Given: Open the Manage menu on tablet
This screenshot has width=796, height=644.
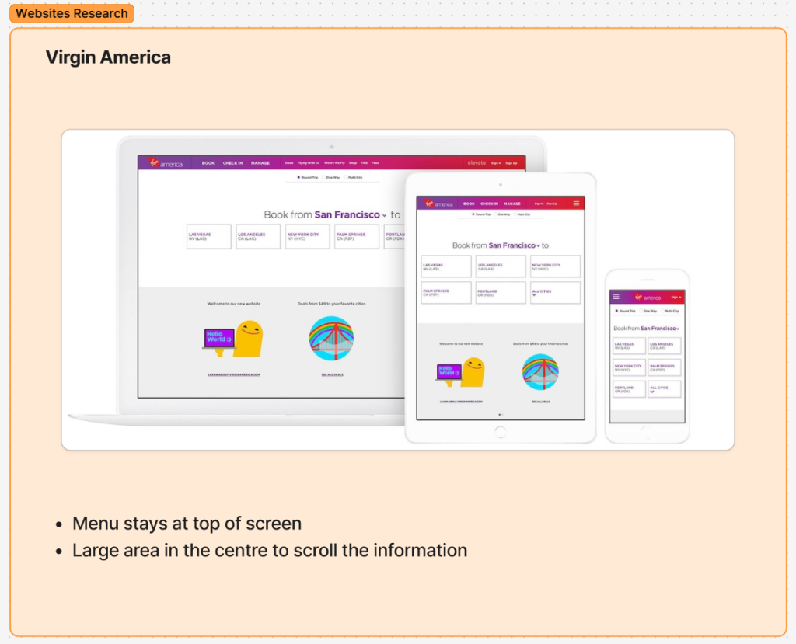Looking at the screenshot, I should [x=513, y=204].
